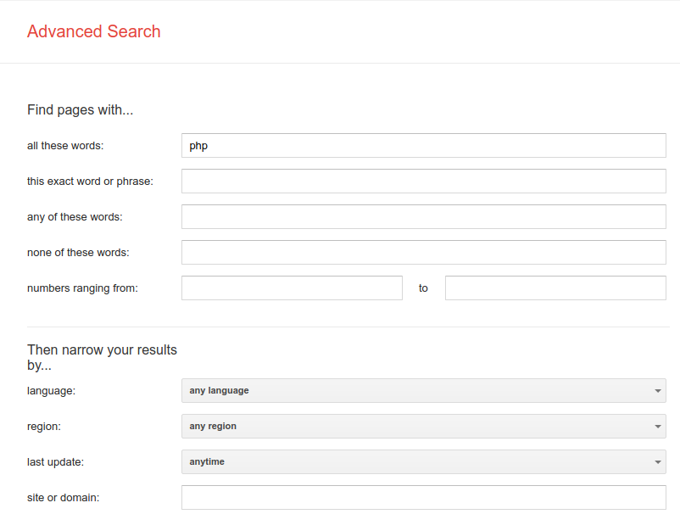Click the 'none of these words:' label
Image resolution: width=680 pixels, height=514 pixels.
pos(78,253)
